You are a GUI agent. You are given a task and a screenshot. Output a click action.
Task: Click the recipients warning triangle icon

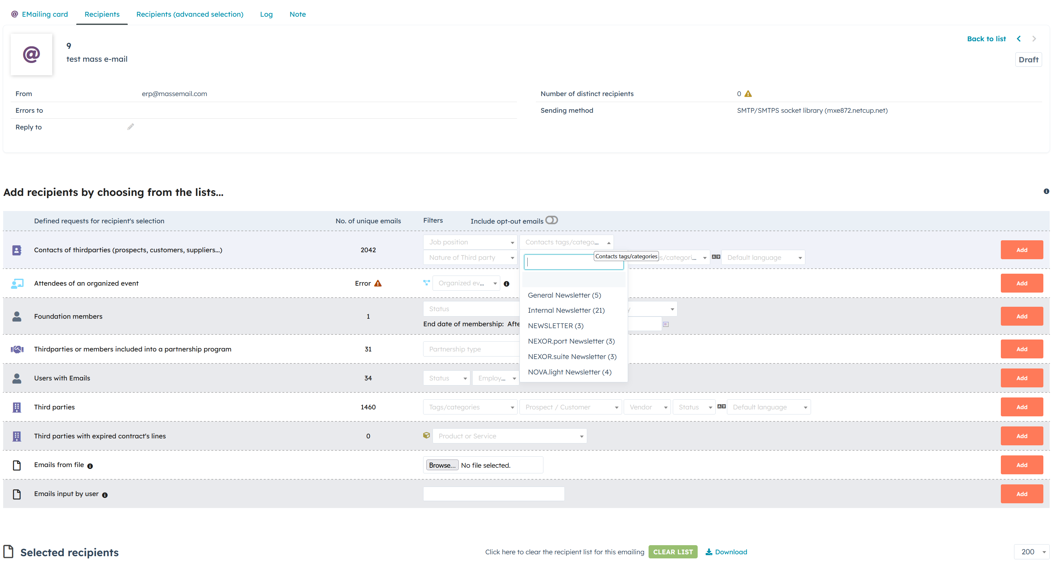[748, 94]
